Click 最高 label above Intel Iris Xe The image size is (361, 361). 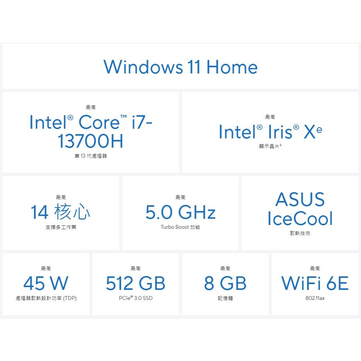(x=270, y=117)
